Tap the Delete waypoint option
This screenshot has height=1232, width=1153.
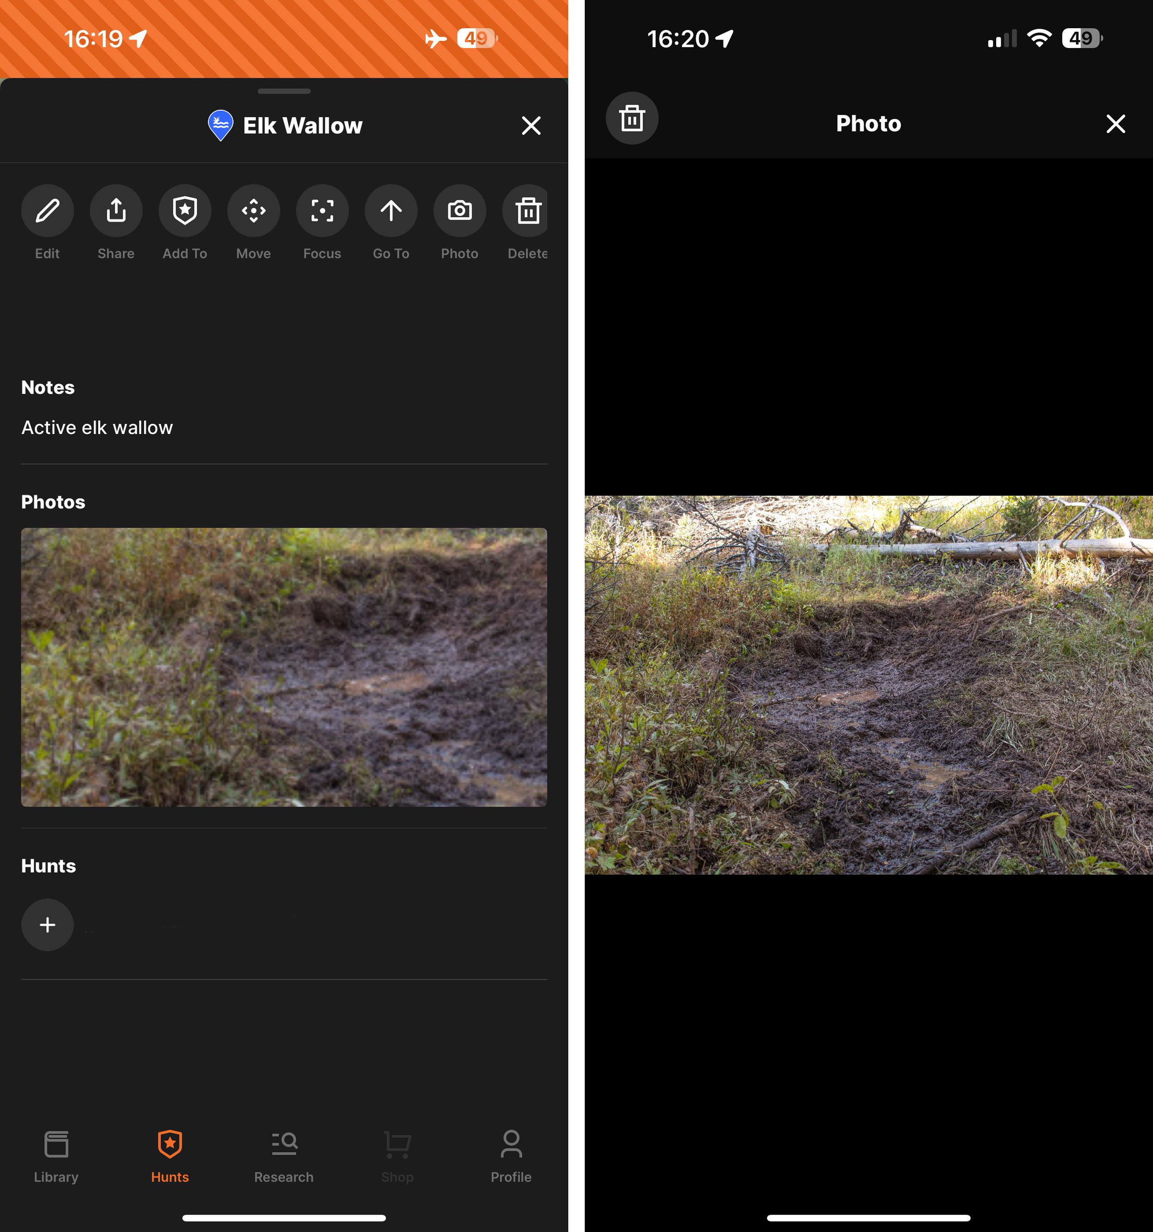[x=527, y=211]
